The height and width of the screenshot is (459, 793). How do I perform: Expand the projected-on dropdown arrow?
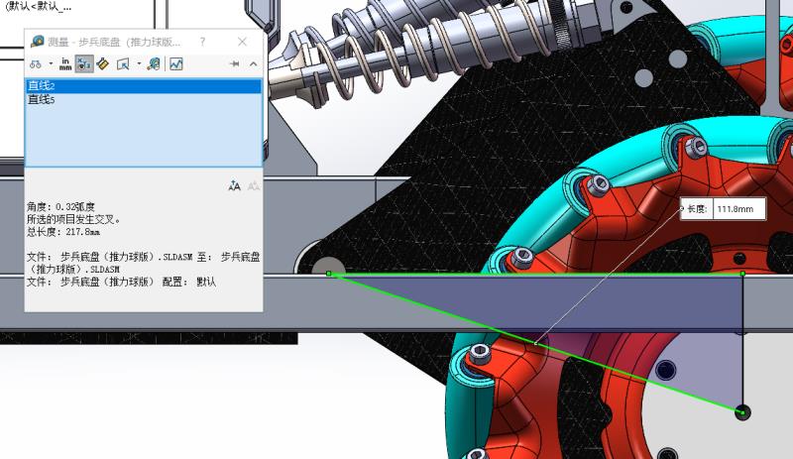tap(139, 64)
